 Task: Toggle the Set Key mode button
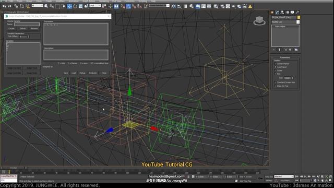coord(269,181)
